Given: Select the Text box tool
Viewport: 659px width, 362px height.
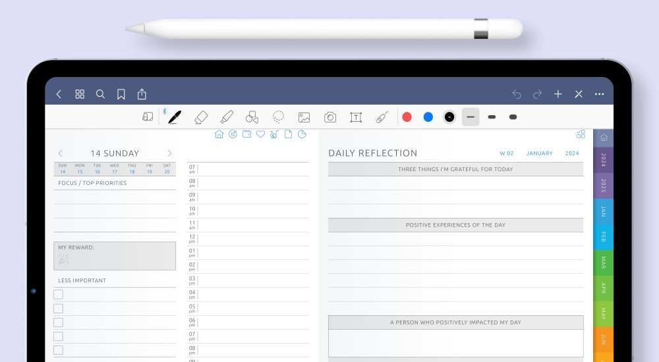Looking at the screenshot, I should 356,117.
